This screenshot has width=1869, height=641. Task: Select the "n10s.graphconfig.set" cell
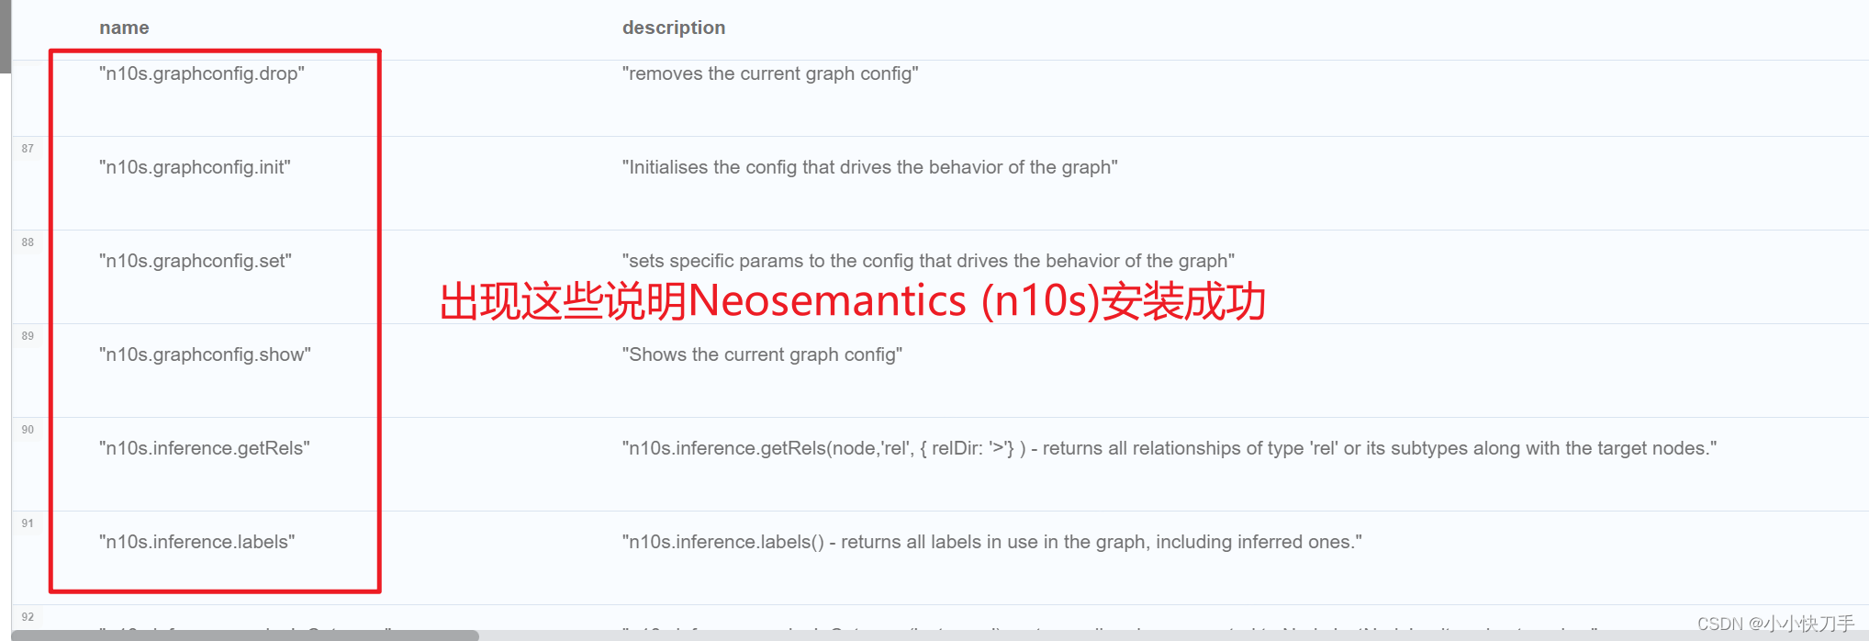[195, 260]
